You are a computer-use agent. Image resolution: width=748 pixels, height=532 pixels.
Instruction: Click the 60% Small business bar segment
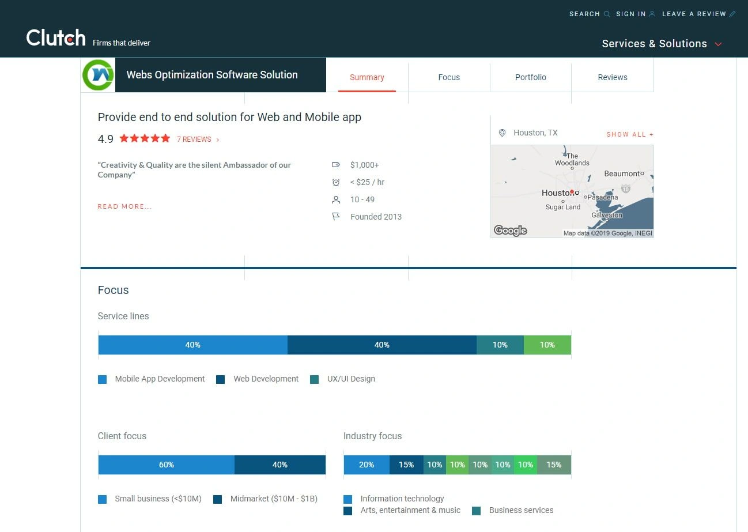[167, 465]
